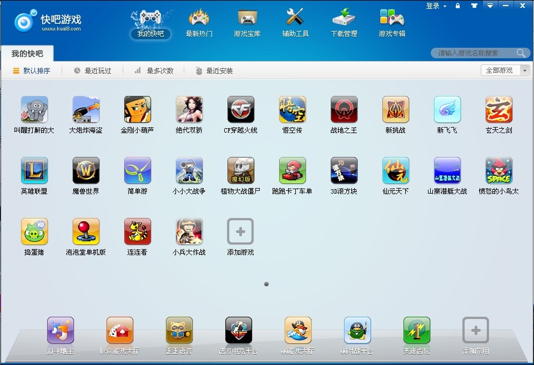Screen dimensions: 534x365
Task: Switch to 我的快吧 top navigation
Action: tap(150, 24)
